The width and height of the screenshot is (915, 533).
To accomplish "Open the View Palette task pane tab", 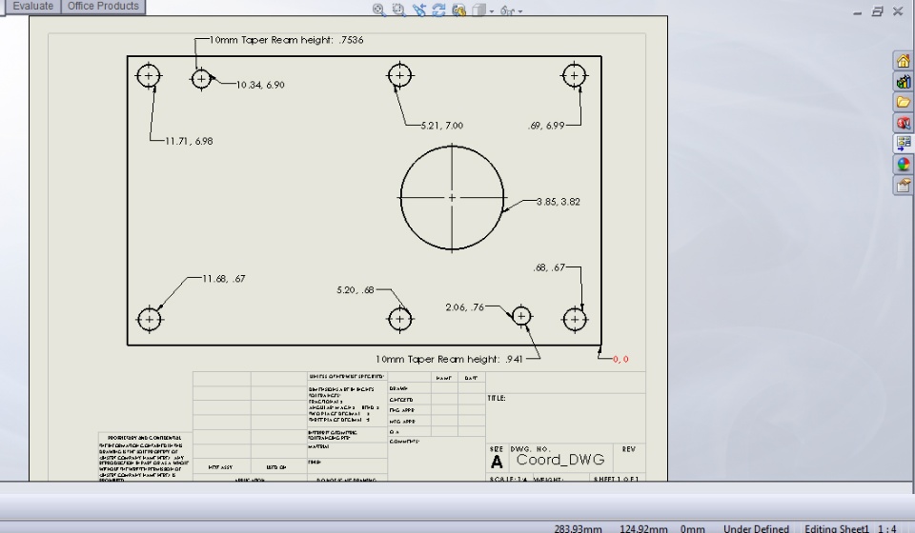I will [903, 144].
